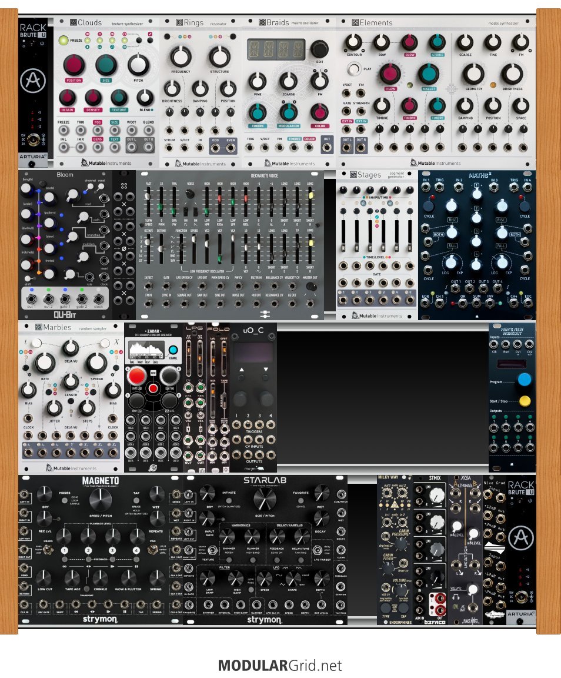Screen dimensions: 561x678
Task: Click the red POSITION knob on Clouds
Action: click(x=74, y=65)
